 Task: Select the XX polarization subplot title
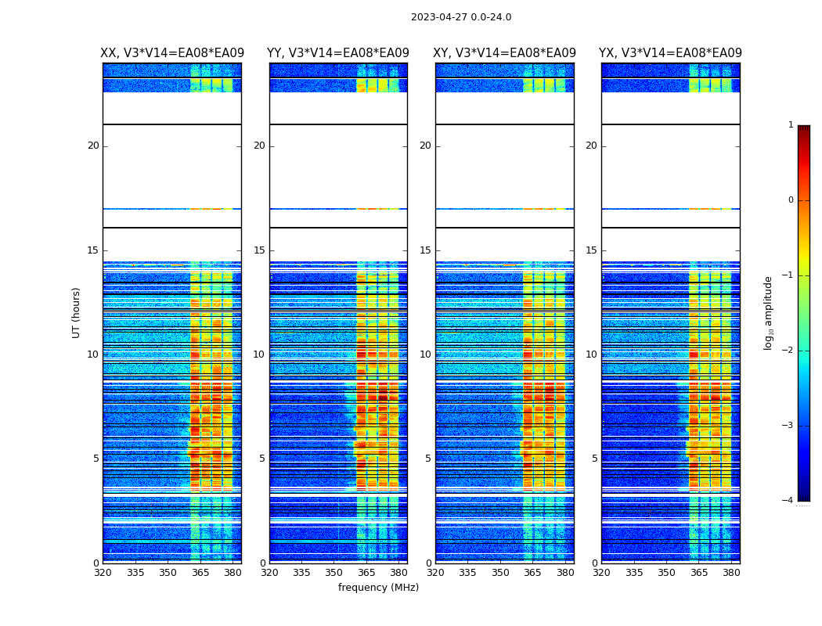click(171, 53)
